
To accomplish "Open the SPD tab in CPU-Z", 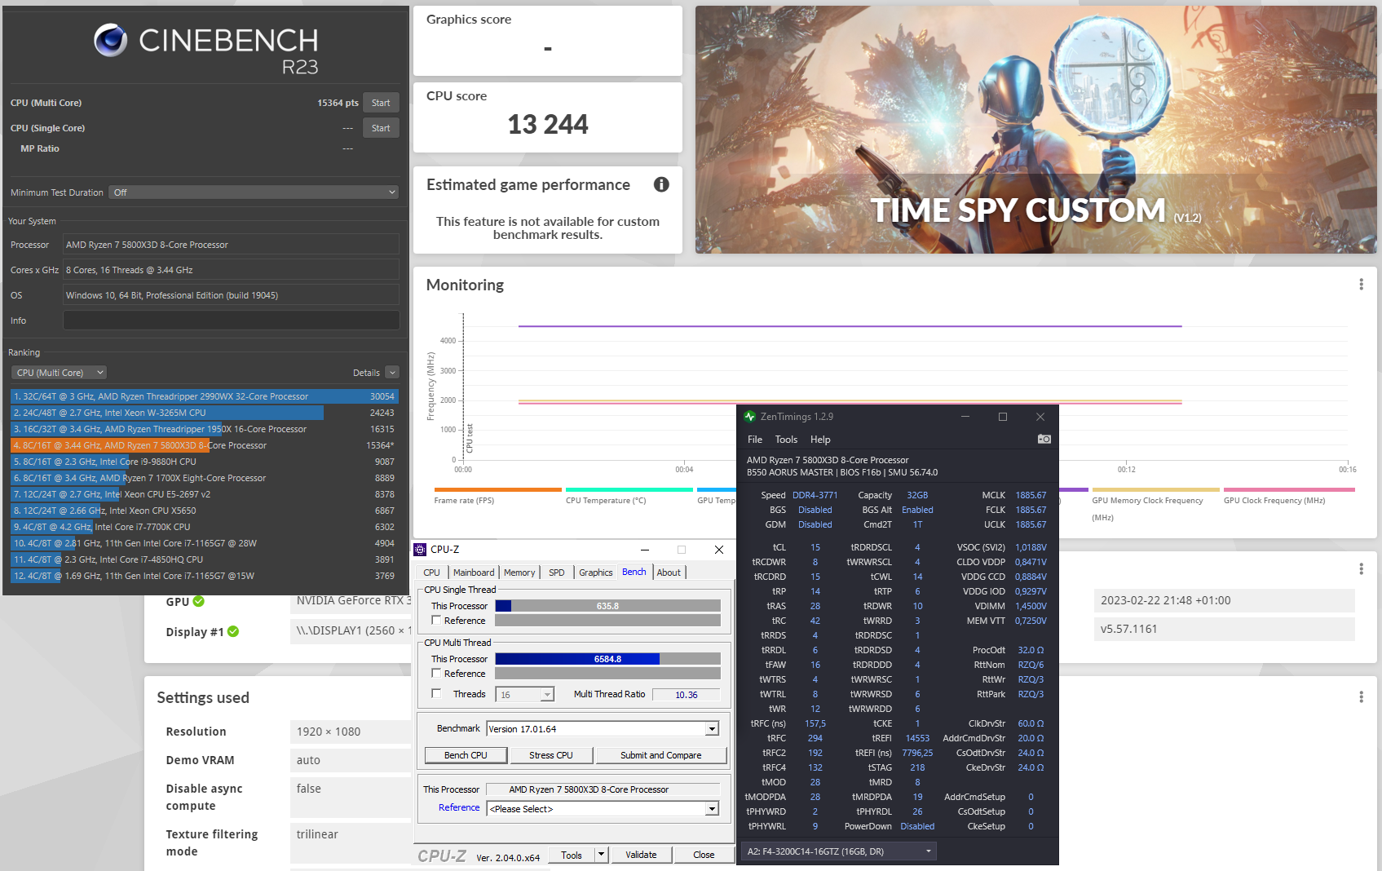I will (x=557, y=573).
